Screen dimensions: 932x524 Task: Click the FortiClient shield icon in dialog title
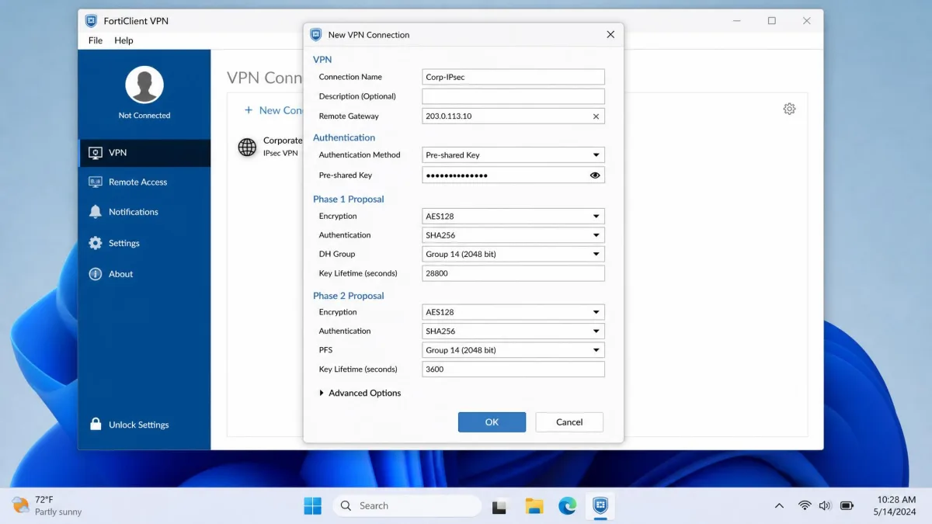[316, 35]
